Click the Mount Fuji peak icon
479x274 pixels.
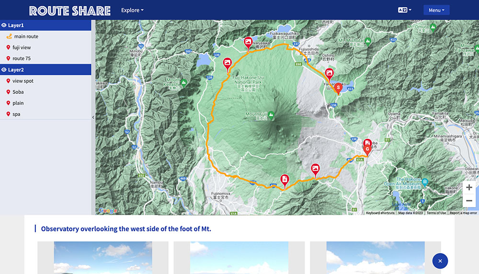pos(271,115)
